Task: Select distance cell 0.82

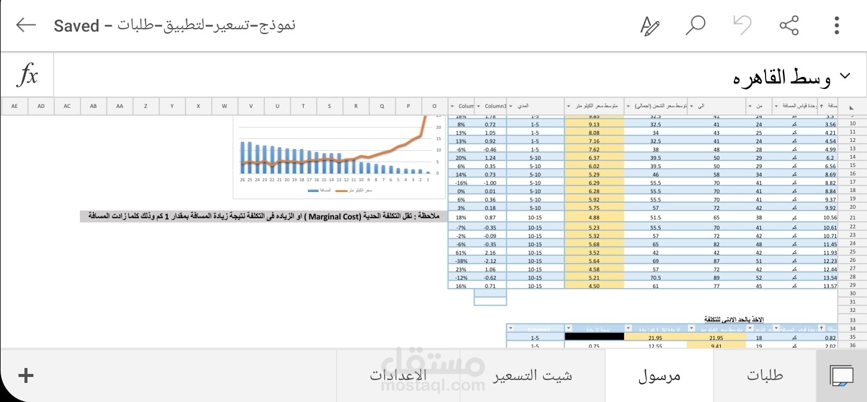Action: [826, 336]
